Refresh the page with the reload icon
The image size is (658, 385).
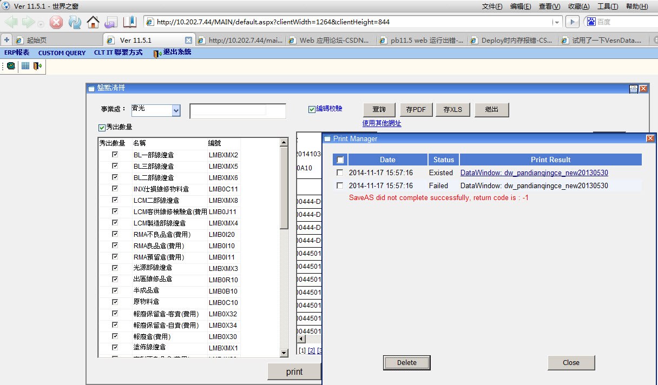click(75, 22)
